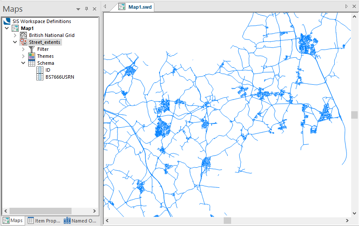Screen dimensions: 359x226
Task: Click the map view scroll left arrow
Action: 107,220
